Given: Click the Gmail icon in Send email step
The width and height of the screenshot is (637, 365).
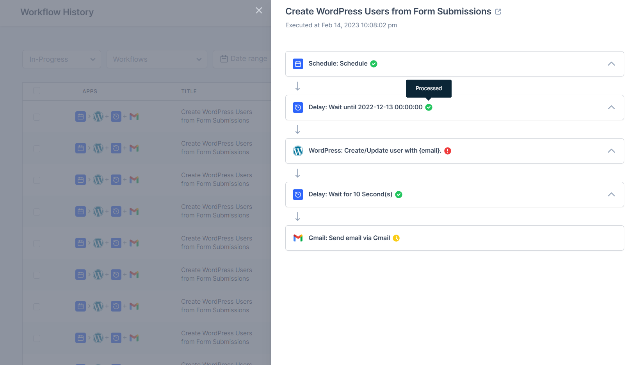Looking at the screenshot, I should point(298,238).
